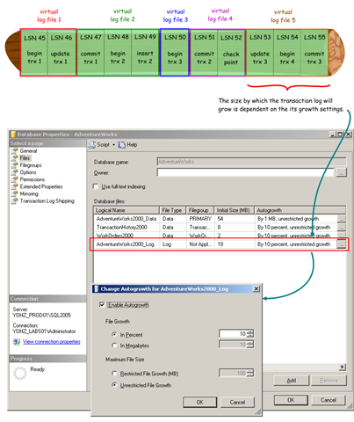Image resolution: width=354 pixels, height=422 pixels.
Task: Open the General page icon
Action: tap(14, 151)
